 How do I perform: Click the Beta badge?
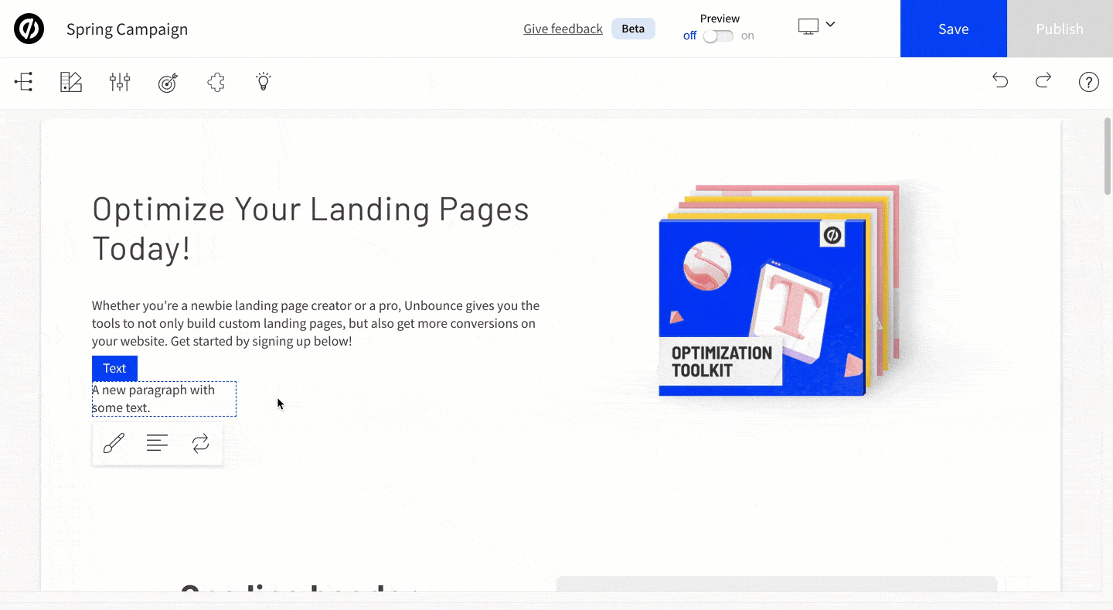[633, 29]
